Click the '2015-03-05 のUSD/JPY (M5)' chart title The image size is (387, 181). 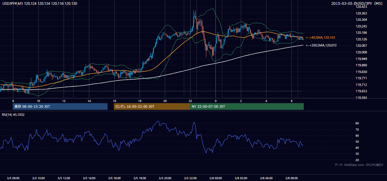[358, 3]
